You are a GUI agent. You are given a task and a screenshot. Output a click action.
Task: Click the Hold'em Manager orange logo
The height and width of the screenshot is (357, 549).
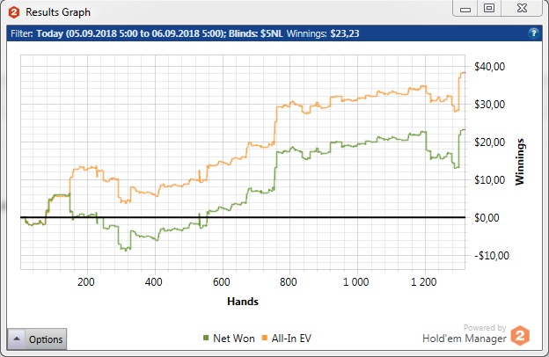tap(520, 335)
